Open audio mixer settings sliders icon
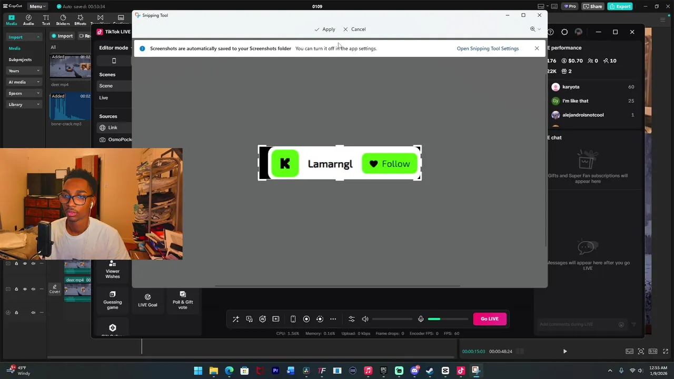Image resolution: width=674 pixels, height=379 pixels. 352,319
